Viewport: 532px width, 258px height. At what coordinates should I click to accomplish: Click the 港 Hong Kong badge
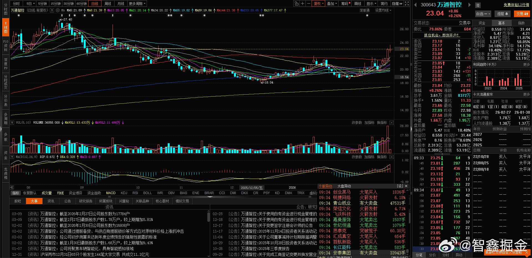tap(478, 5)
